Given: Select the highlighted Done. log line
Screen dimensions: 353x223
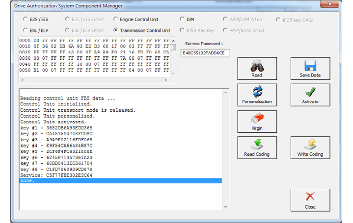Looking at the screenshot, I should point(120,181).
